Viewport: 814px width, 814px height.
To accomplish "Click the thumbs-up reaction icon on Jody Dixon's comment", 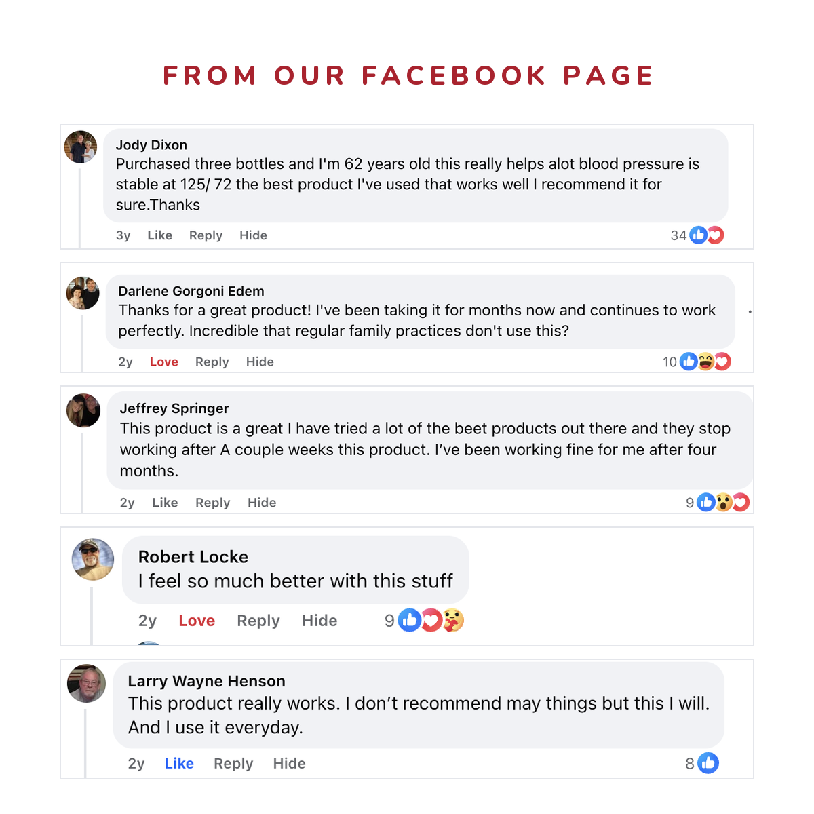I will [698, 235].
